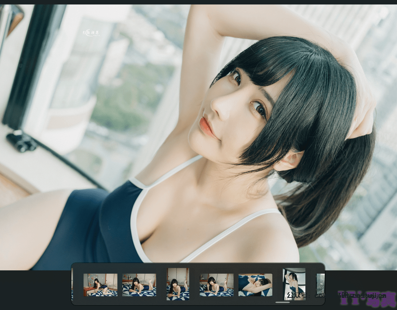View the fifth thumbnail close-up on checkered bedding
Screen dimensions: 397x310
[x=255, y=285]
